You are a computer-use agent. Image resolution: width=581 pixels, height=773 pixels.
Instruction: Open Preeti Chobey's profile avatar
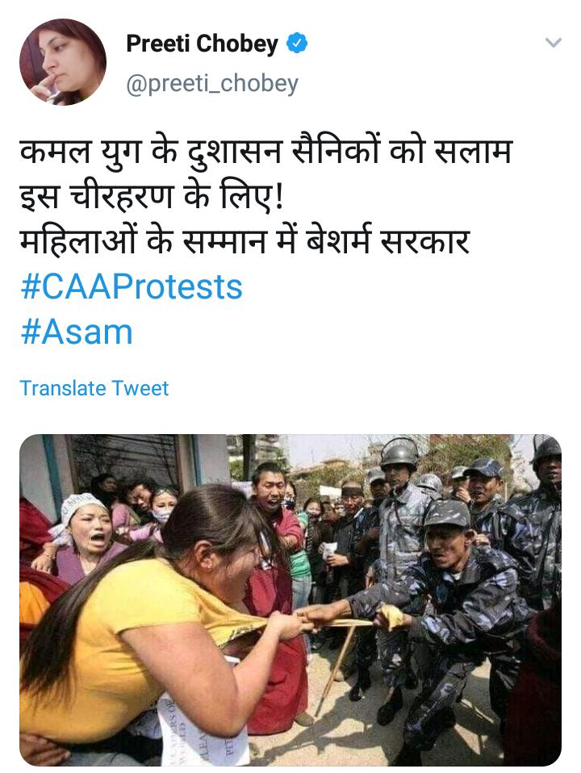pos(63,62)
